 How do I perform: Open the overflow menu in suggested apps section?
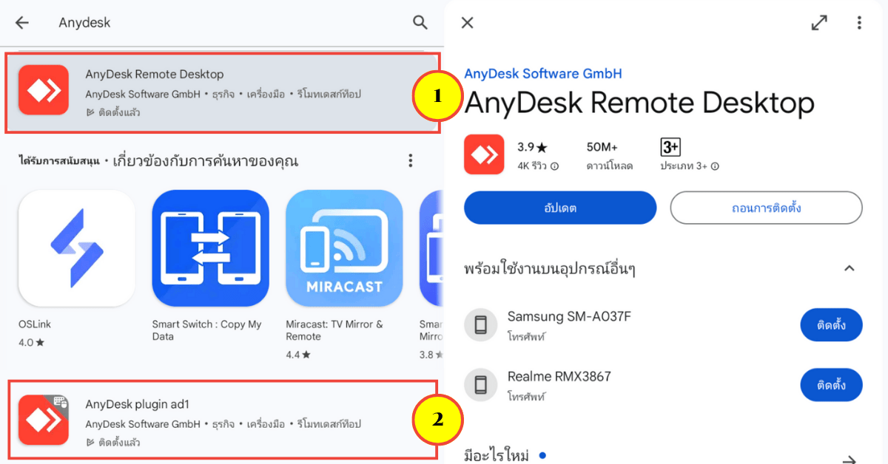coord(411,159)
